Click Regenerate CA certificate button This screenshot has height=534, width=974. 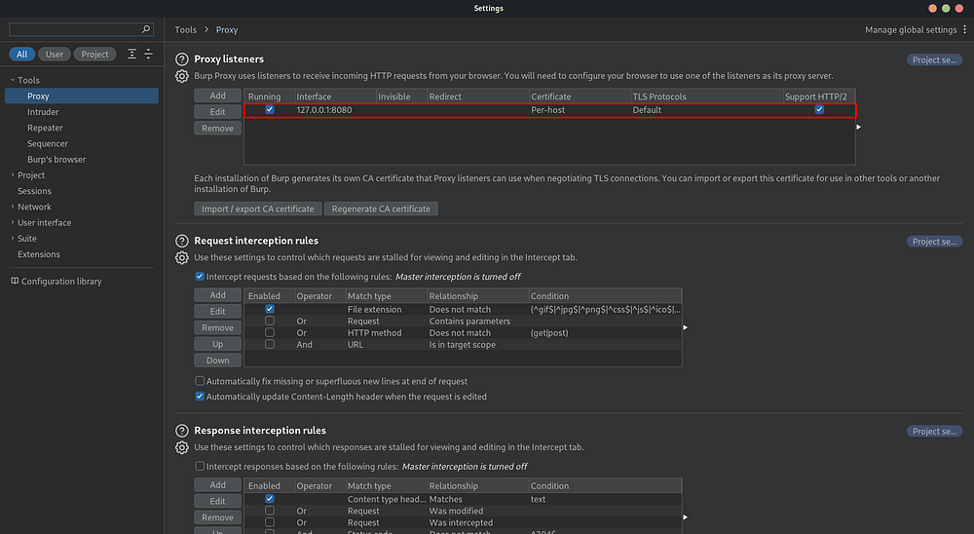tap(381, 209)
